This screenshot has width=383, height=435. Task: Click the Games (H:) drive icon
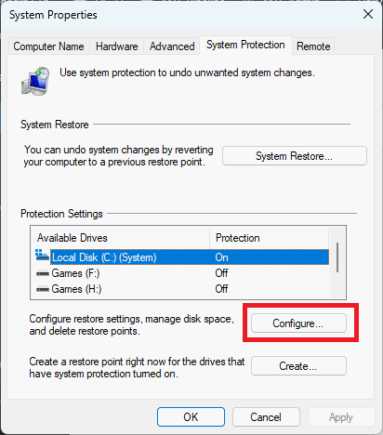(x=43, y=289)
